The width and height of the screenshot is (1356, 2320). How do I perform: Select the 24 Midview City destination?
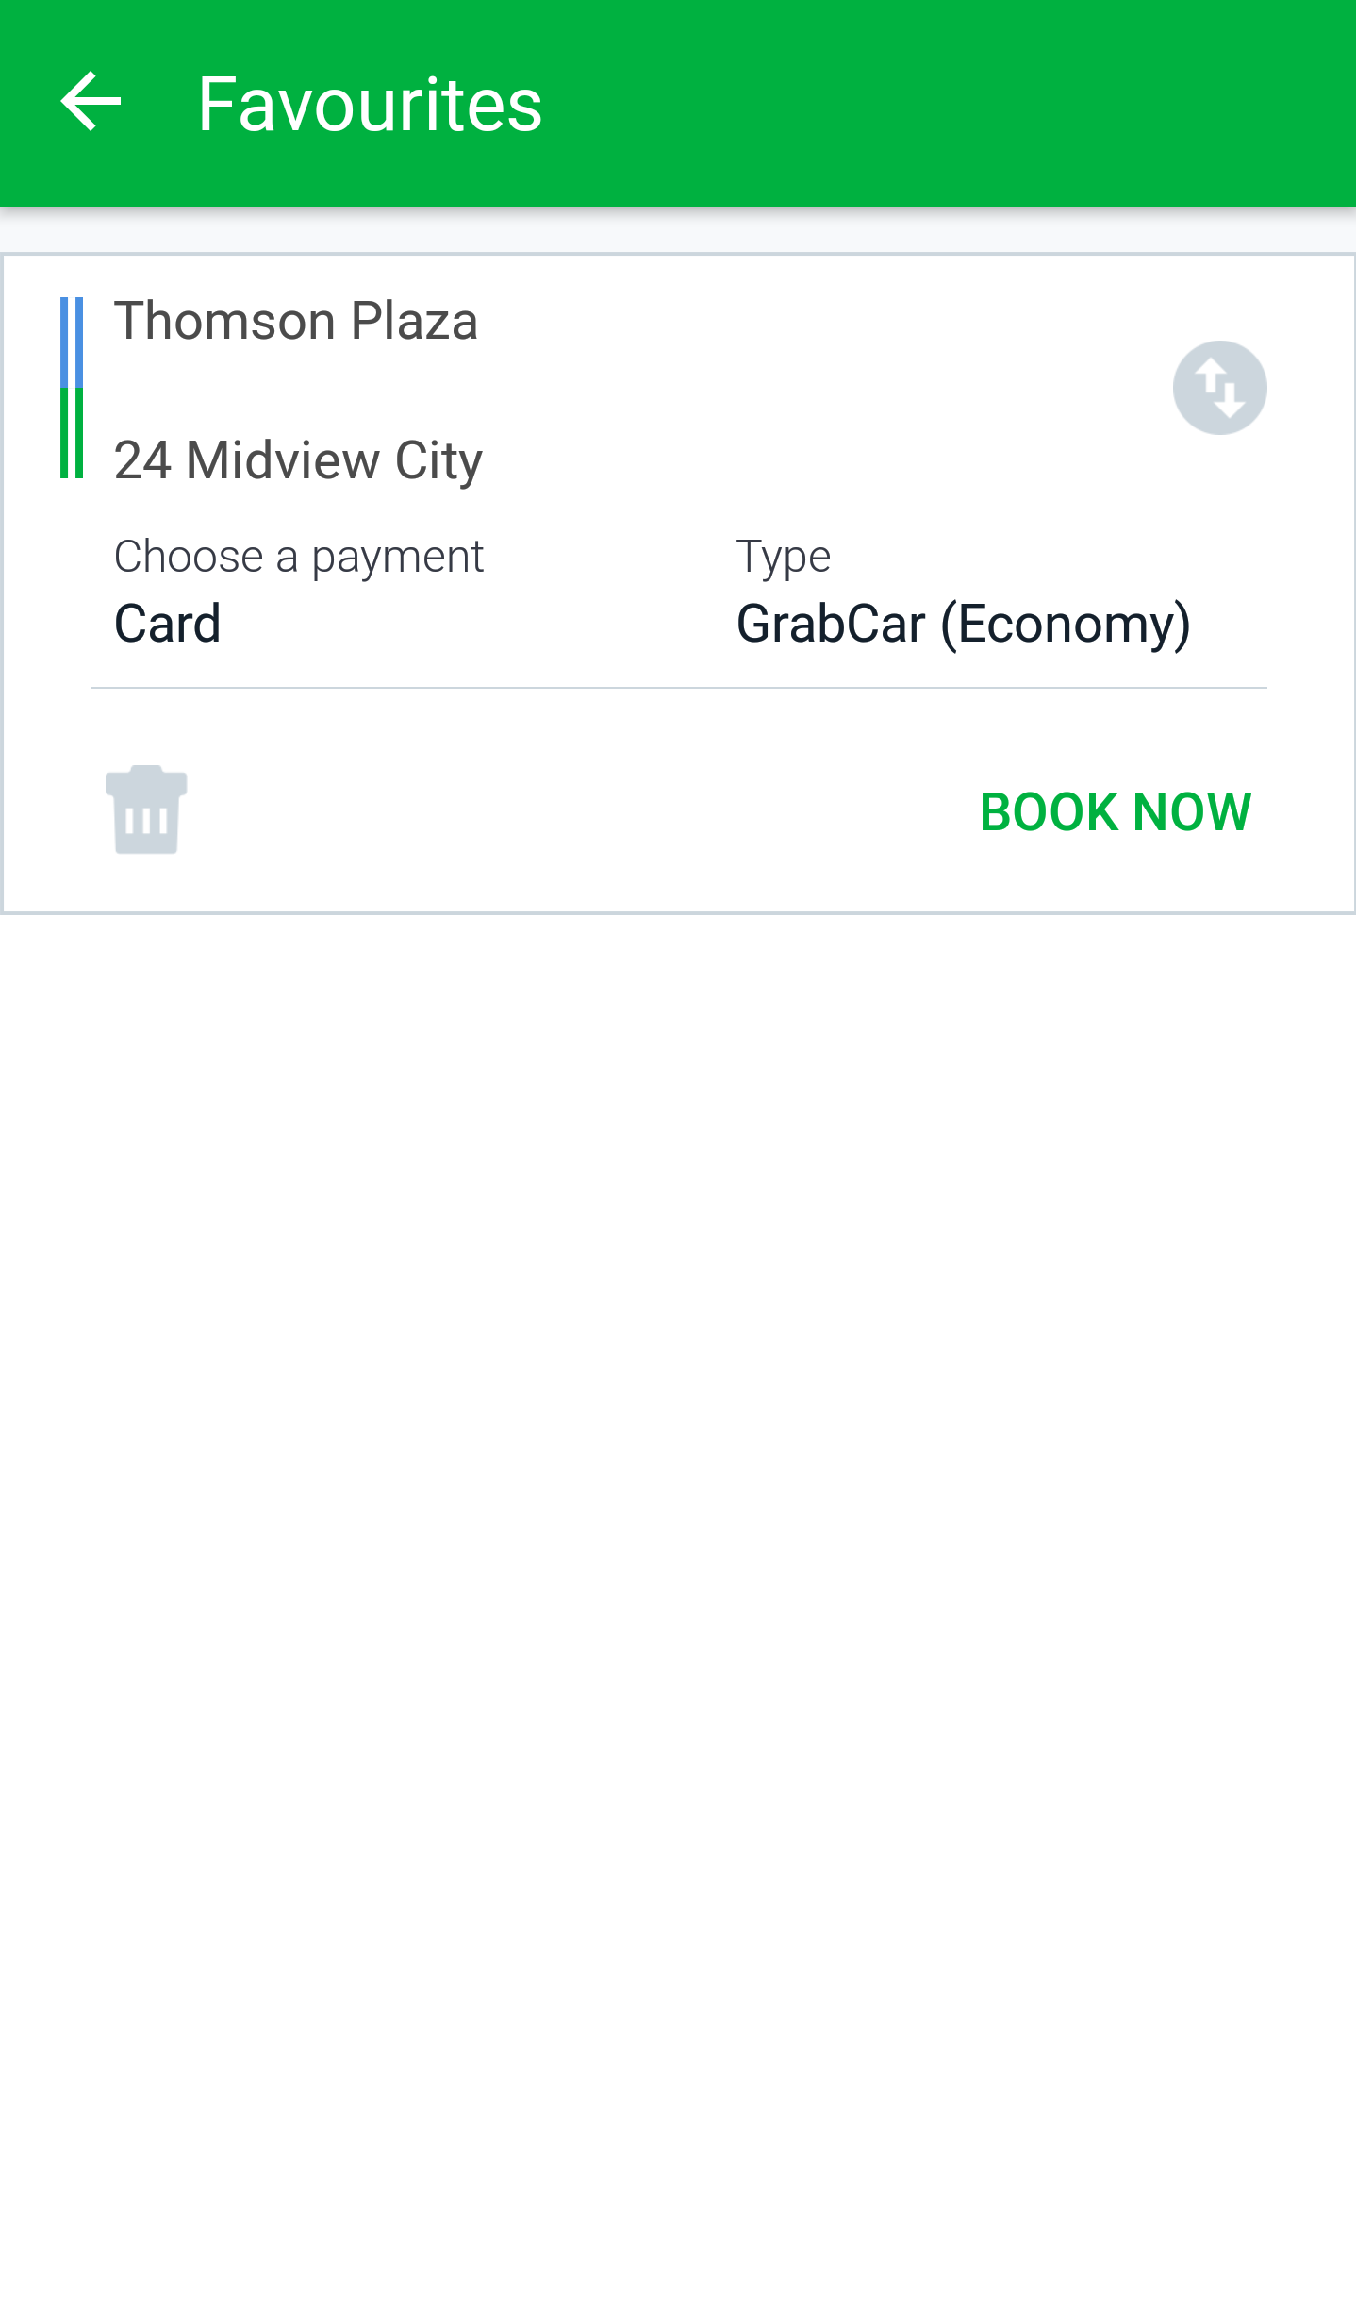(298, 460)
